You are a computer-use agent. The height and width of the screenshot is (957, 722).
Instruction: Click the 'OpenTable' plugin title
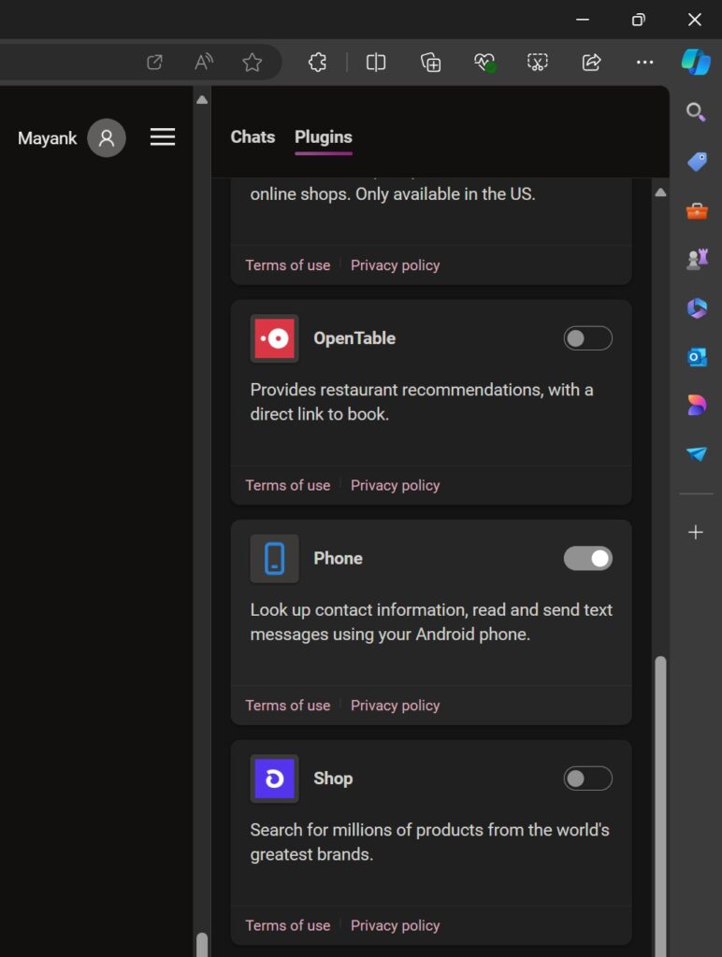[354, 338]
